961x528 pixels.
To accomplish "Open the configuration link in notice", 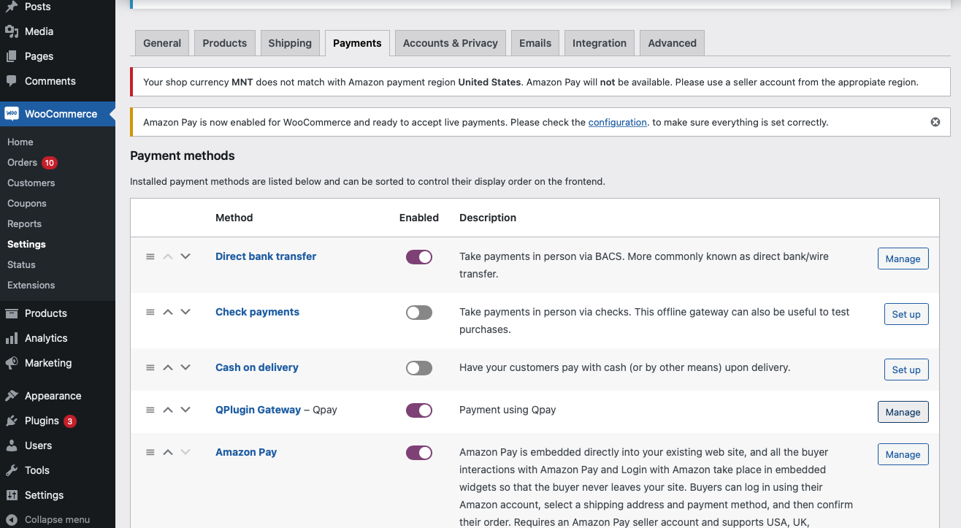I will tap(617, 122).
